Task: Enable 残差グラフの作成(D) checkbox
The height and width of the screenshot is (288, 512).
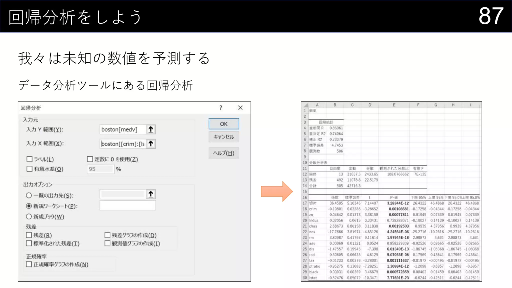Action: pos(107,235)
